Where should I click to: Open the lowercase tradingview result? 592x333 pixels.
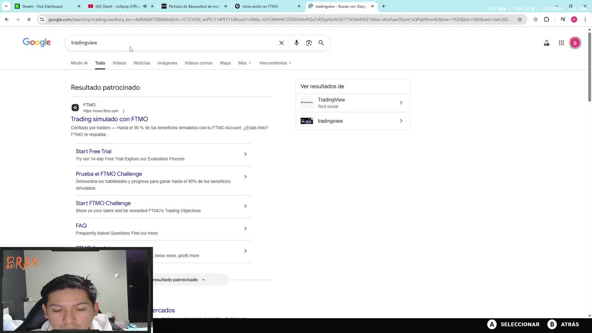pos(352,121)
